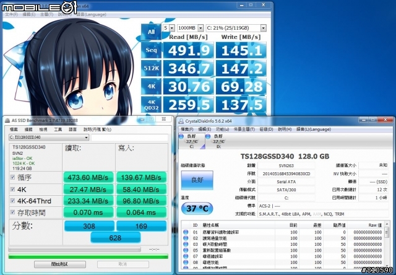Click the green progress bar in AS SSD
The width and height of the screenshot is (396, 275).
(88, 256)
